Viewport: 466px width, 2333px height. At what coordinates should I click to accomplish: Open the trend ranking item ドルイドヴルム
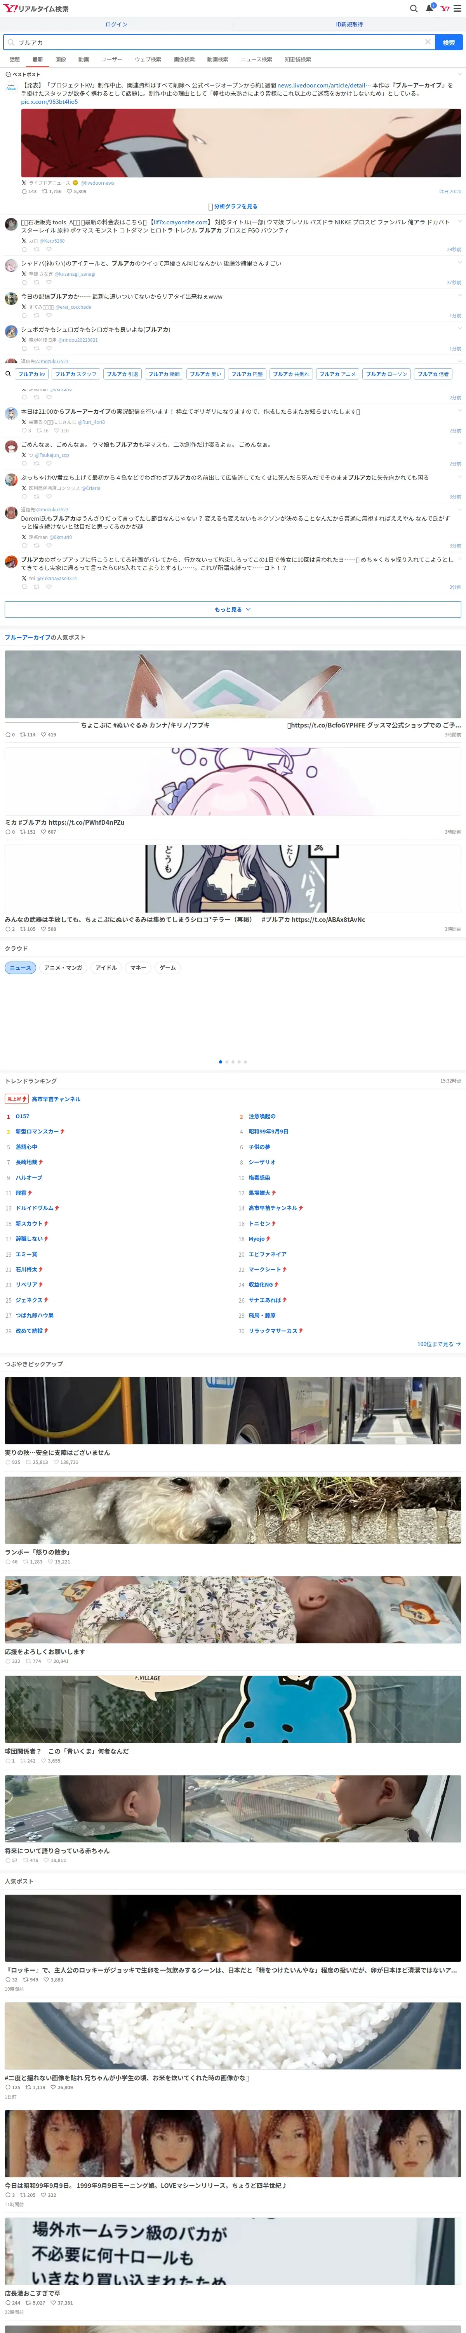tap(35, 1208)
